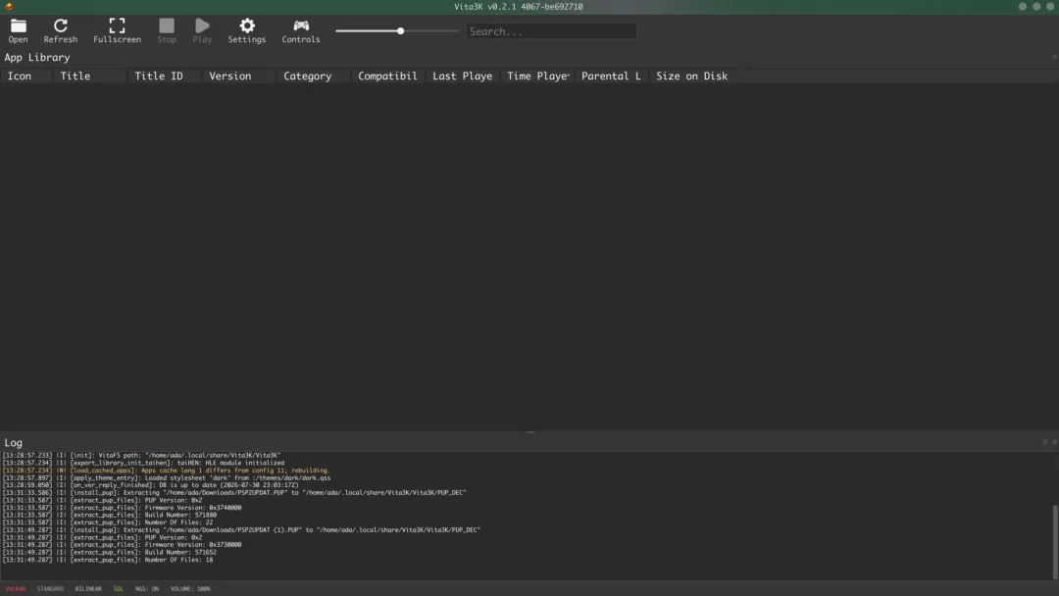The width and height of the screenshot is (1059, 596).
Task: Click the Log panel title
Action: [x=14, y=443]
